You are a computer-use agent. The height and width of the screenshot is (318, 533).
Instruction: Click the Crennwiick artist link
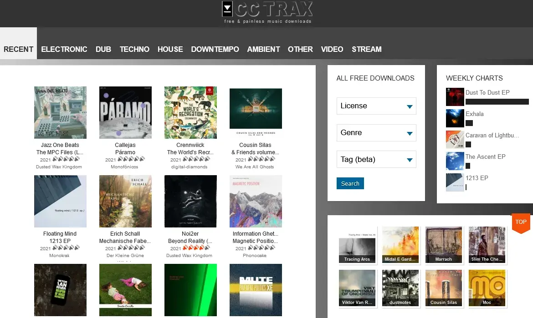point(190,145)
